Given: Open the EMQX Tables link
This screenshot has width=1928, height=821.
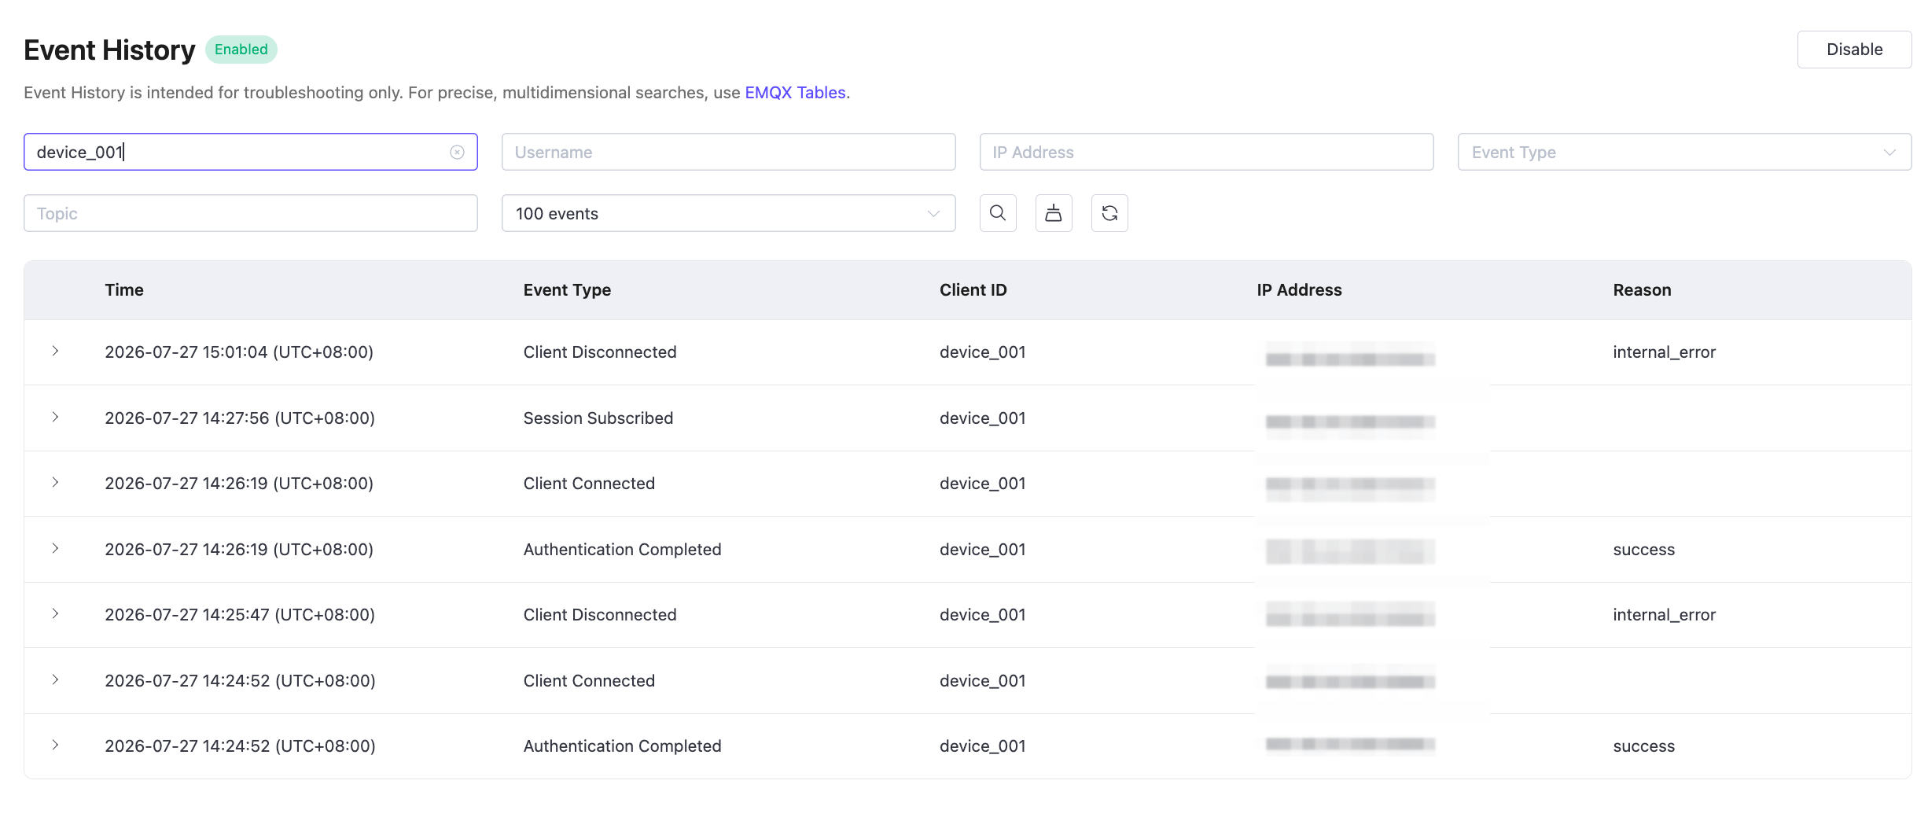Looking at the screenshot, I should [x=795, y=93].
